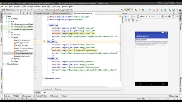The height and width of the screenshot is (102, 182).
Task: Toggle the Project tool window stripe
Action: tap(1, 17)
